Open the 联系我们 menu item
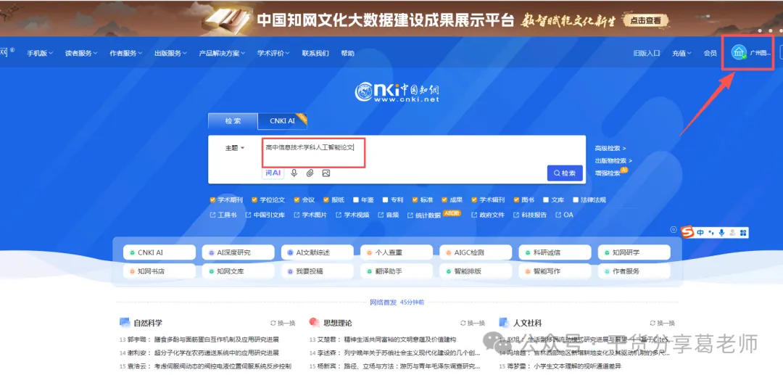The height and width of the screenshot is (375, 783). click(315, 53)
